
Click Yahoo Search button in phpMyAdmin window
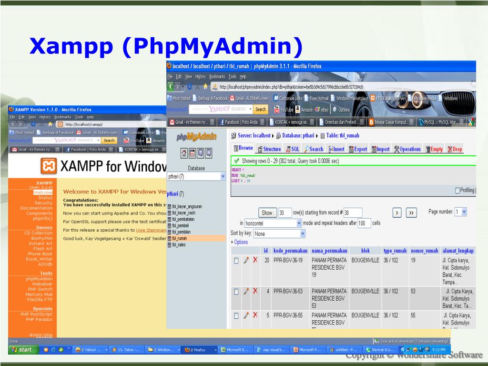[x=261, y=109]
